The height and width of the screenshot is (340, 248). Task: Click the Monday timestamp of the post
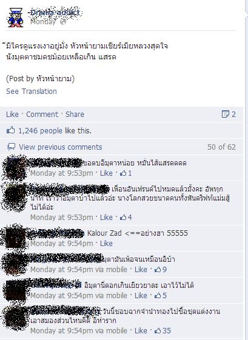pos(43,22)
